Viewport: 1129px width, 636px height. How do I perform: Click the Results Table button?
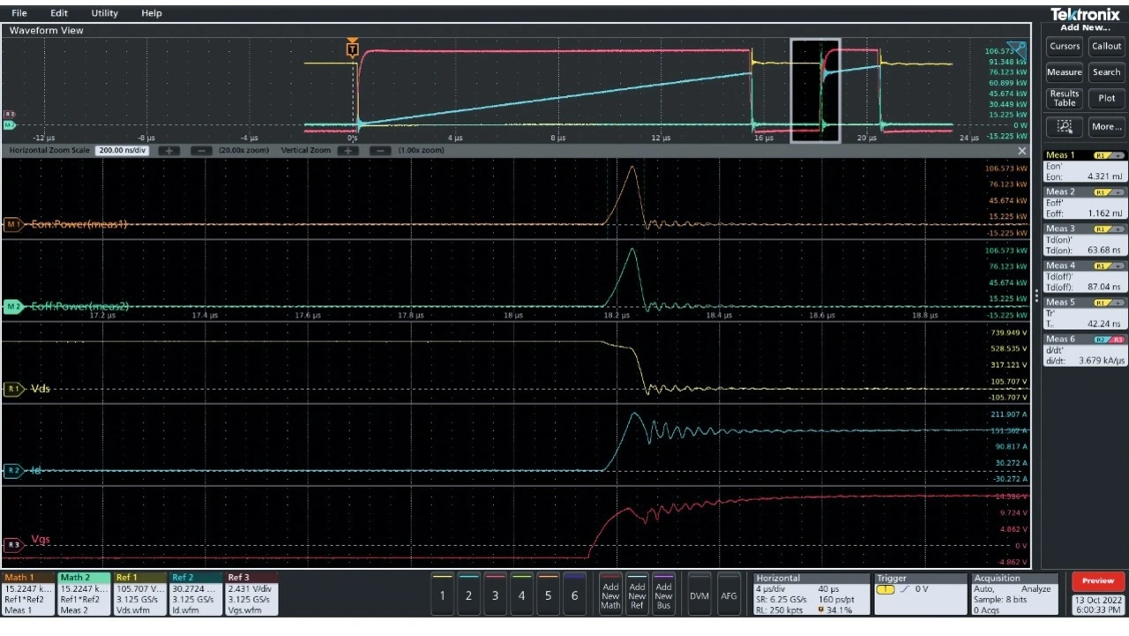click(1065, 98)
